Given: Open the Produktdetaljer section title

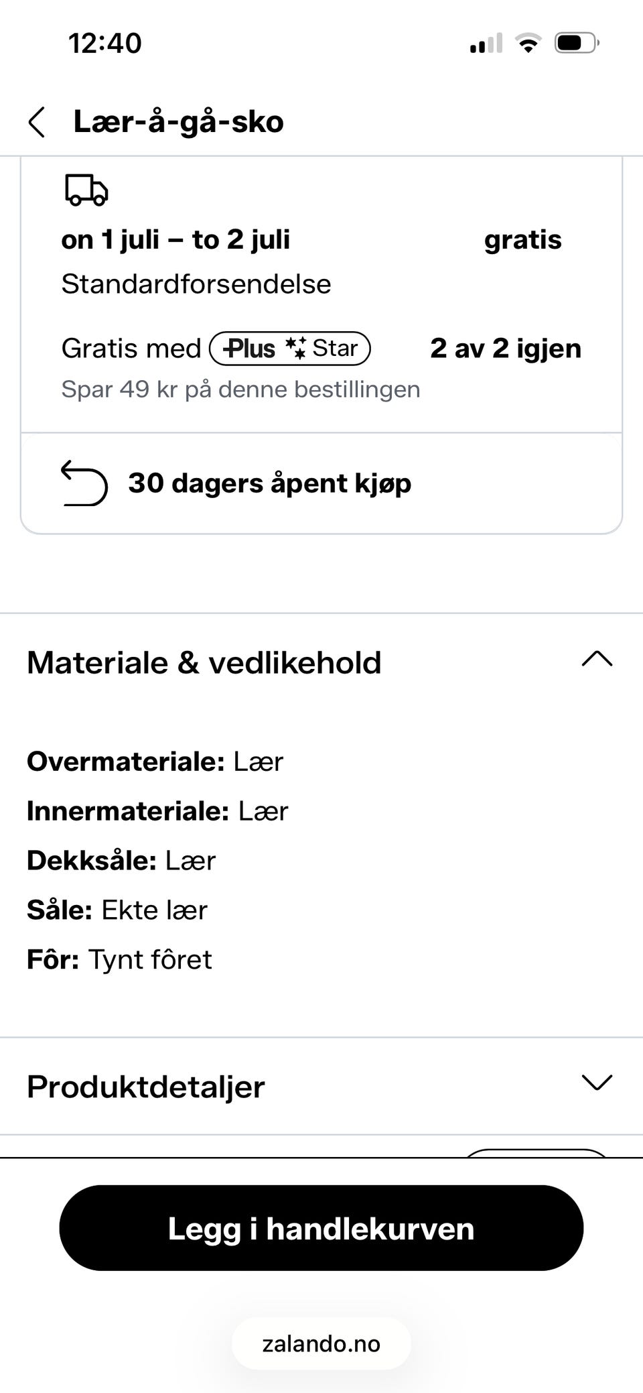Looking at the screenshot, I should tap(146, 1087).
